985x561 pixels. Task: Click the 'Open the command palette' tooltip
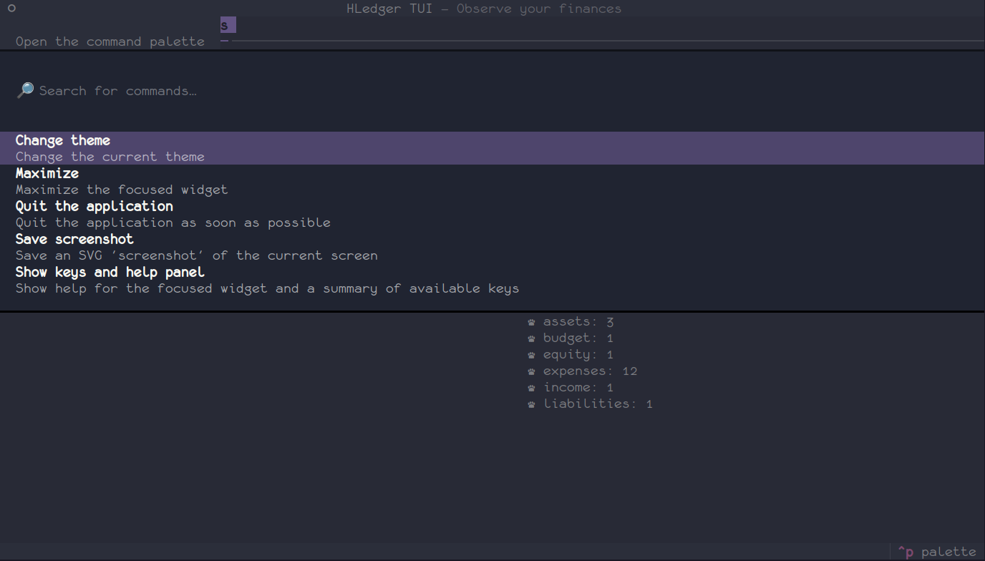tap(110, 42)
